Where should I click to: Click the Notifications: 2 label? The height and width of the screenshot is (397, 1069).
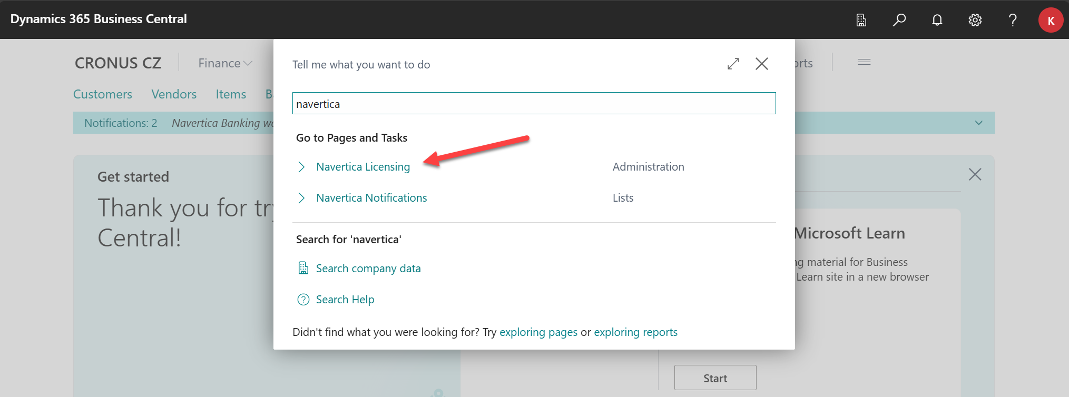(x=121, y=123)
